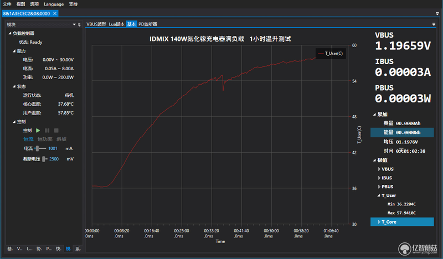
Task: Open the 视图 menu
Action: click(20, 4)
